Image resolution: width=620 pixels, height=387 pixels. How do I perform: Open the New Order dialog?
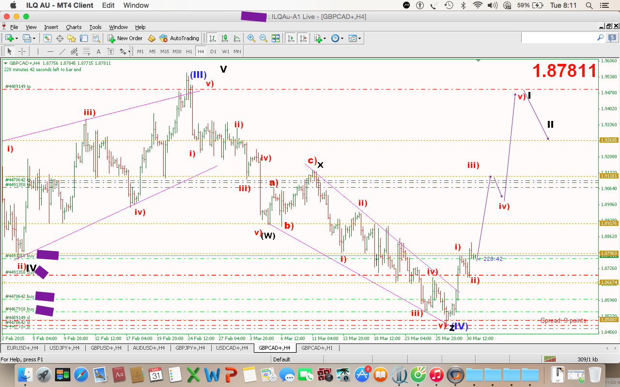click(125, 38)
